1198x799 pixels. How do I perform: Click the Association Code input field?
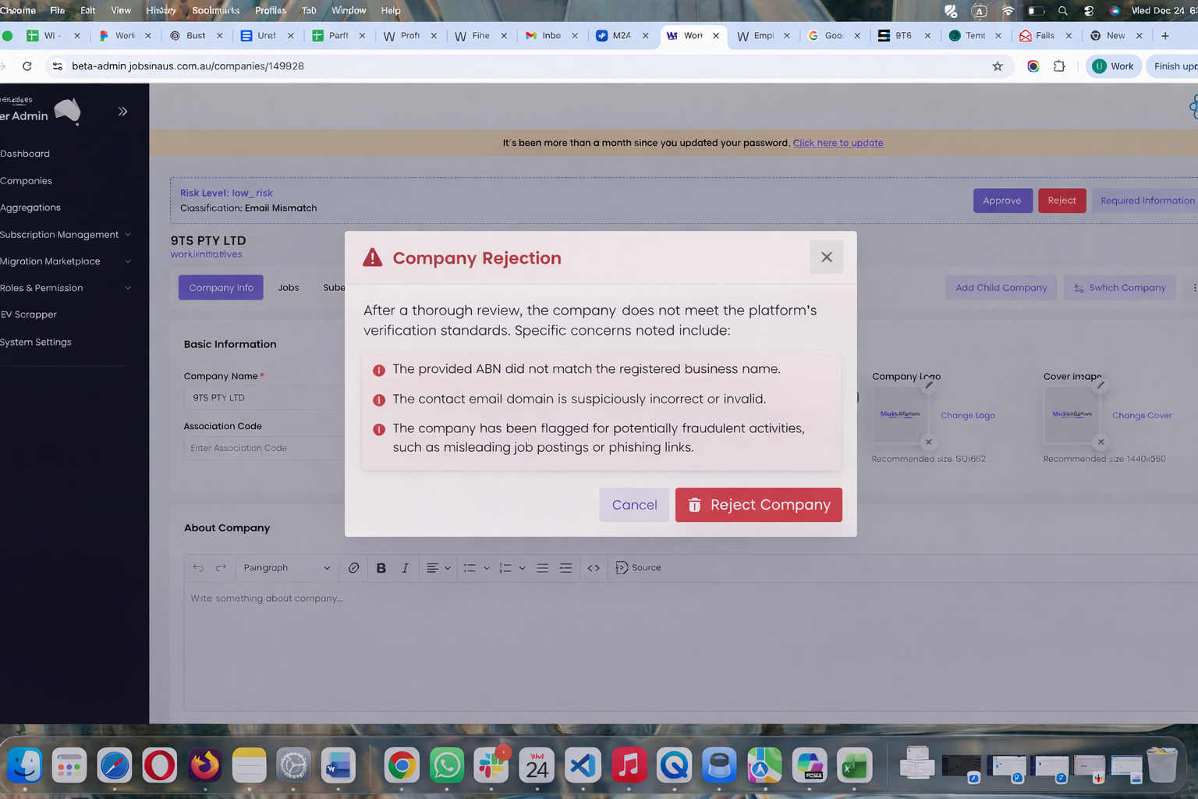[264, 448]
